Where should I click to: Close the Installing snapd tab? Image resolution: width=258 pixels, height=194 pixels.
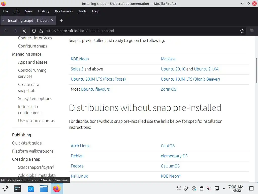click(52, 20)
